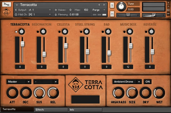Viewport: 171px width, 113px height.
Task: Adjust the High Pass knob
Action: tap(119, 93)
